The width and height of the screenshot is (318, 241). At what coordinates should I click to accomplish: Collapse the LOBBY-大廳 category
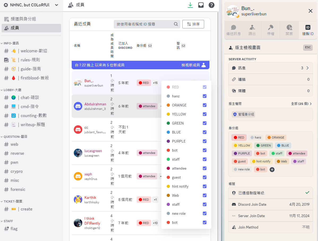point(12,90)
